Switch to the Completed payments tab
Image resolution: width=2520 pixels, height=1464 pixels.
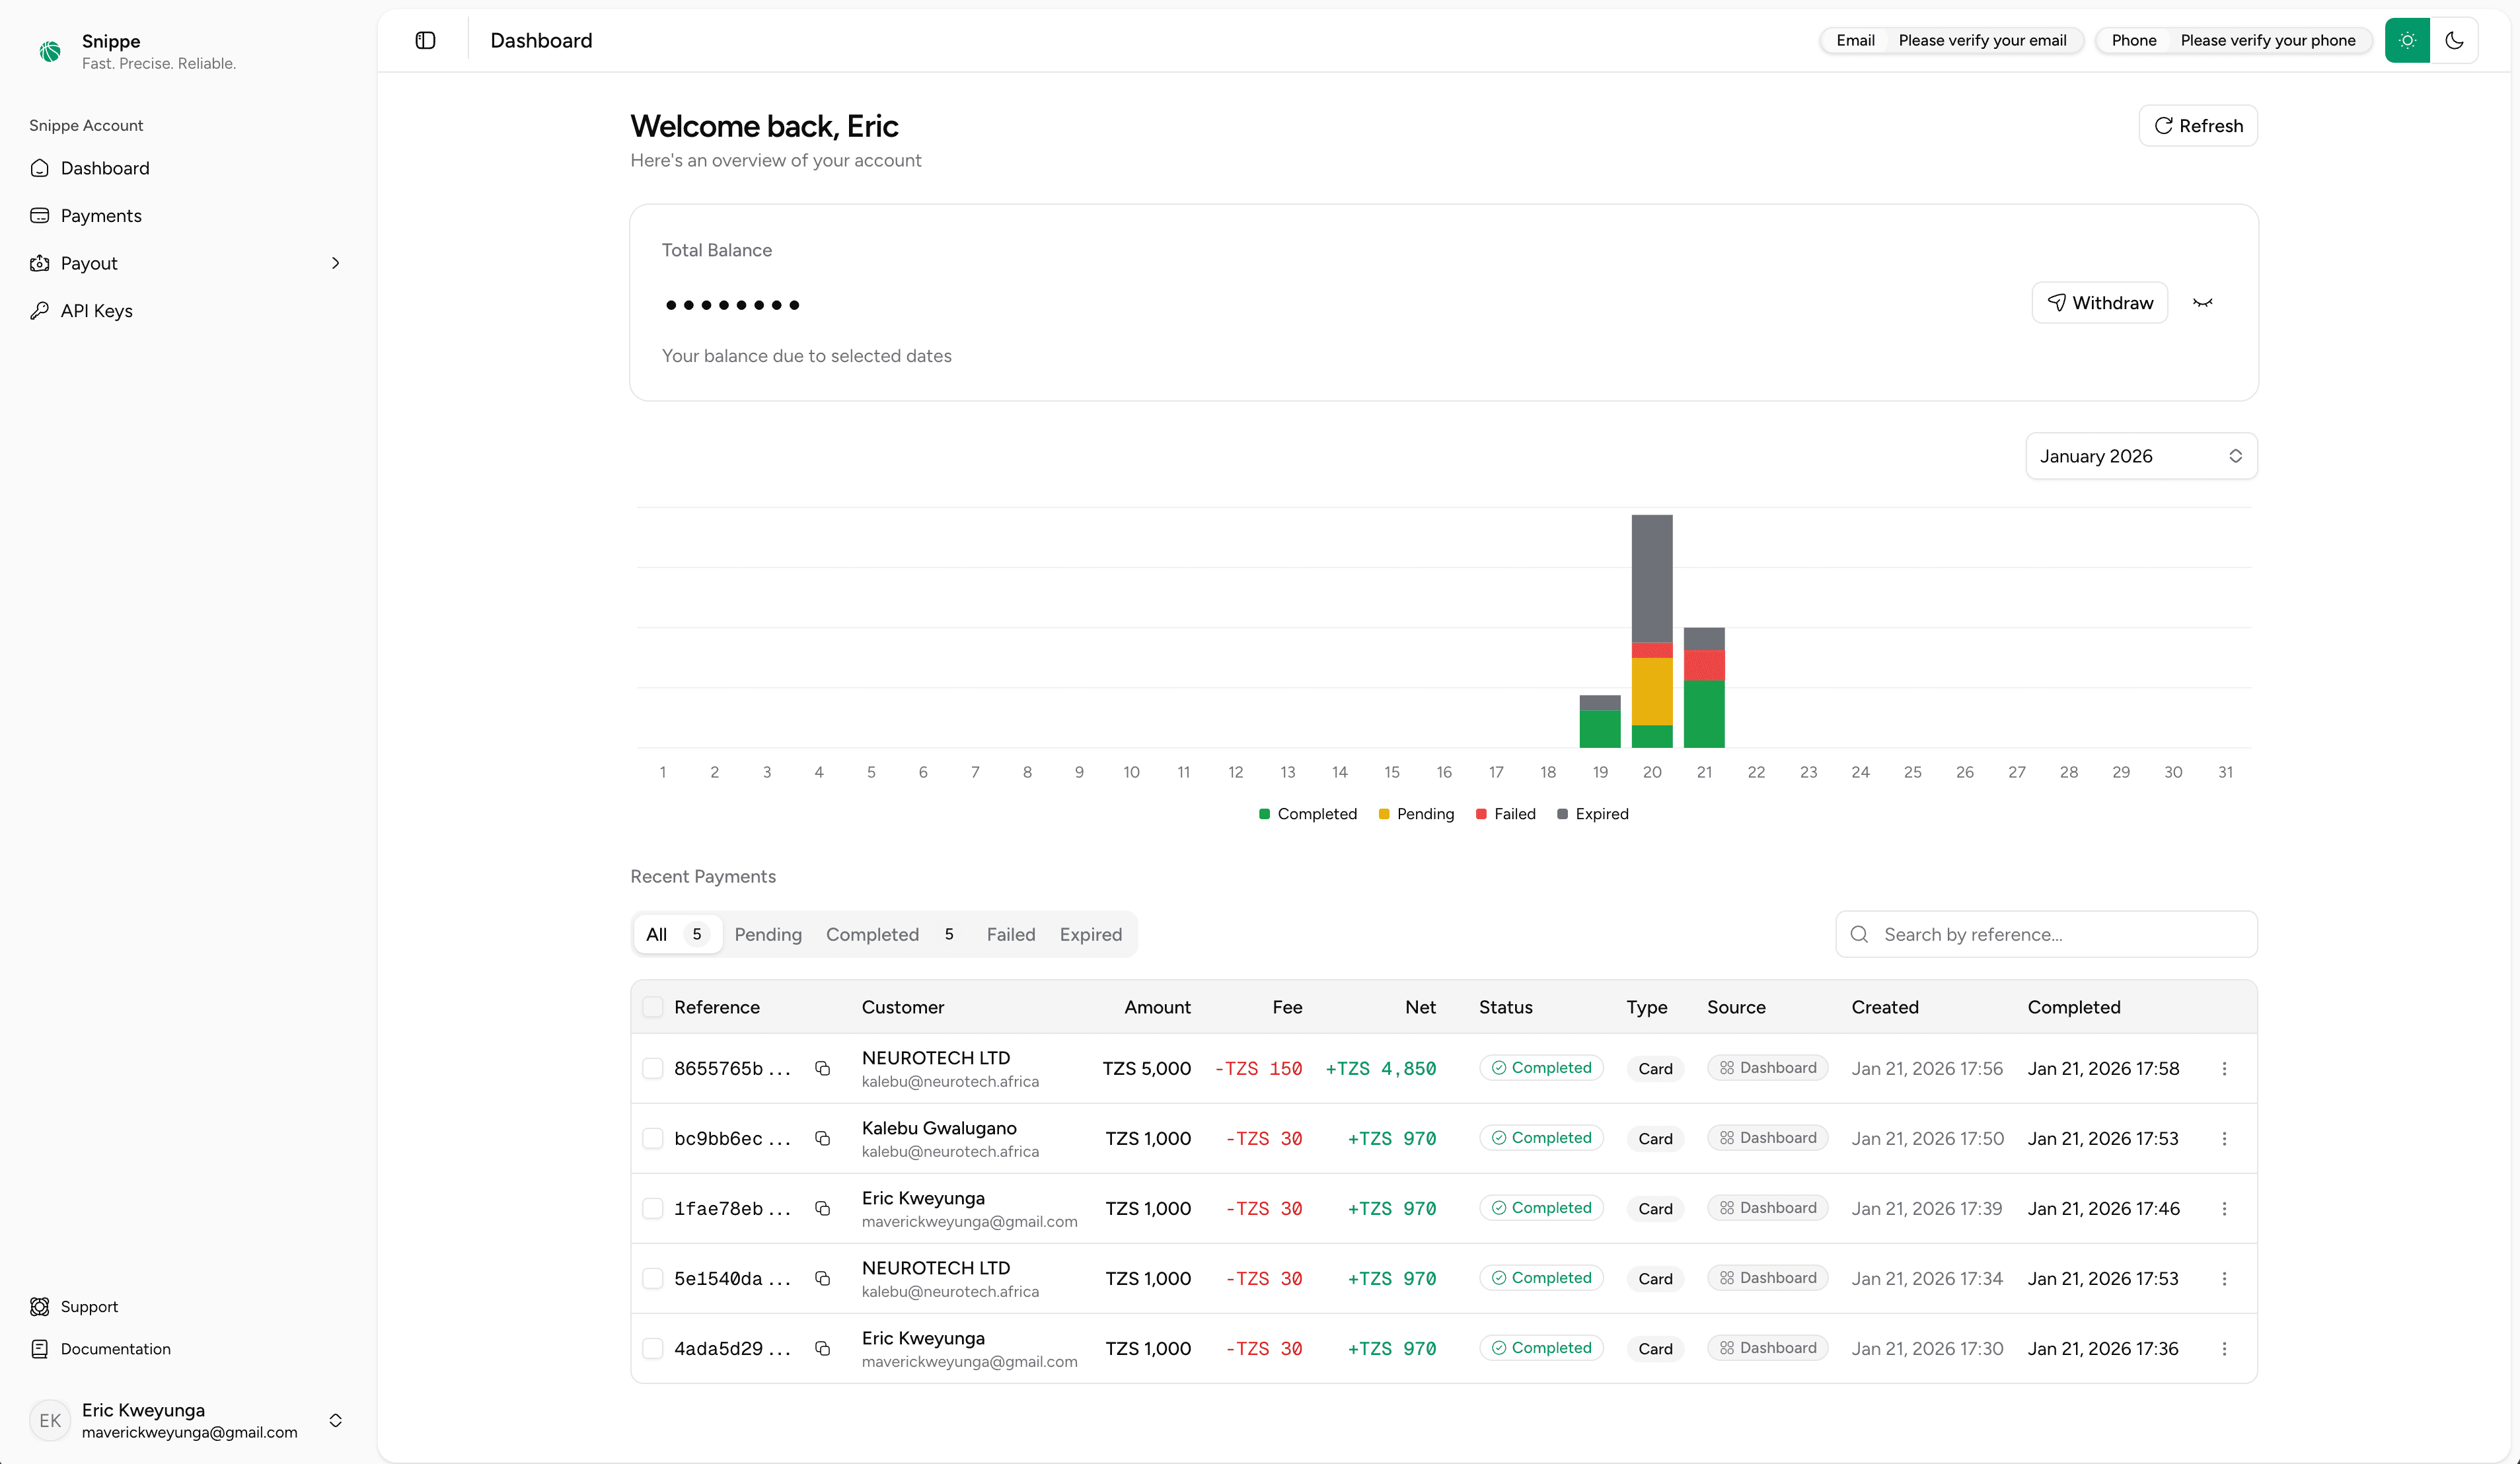872,934
